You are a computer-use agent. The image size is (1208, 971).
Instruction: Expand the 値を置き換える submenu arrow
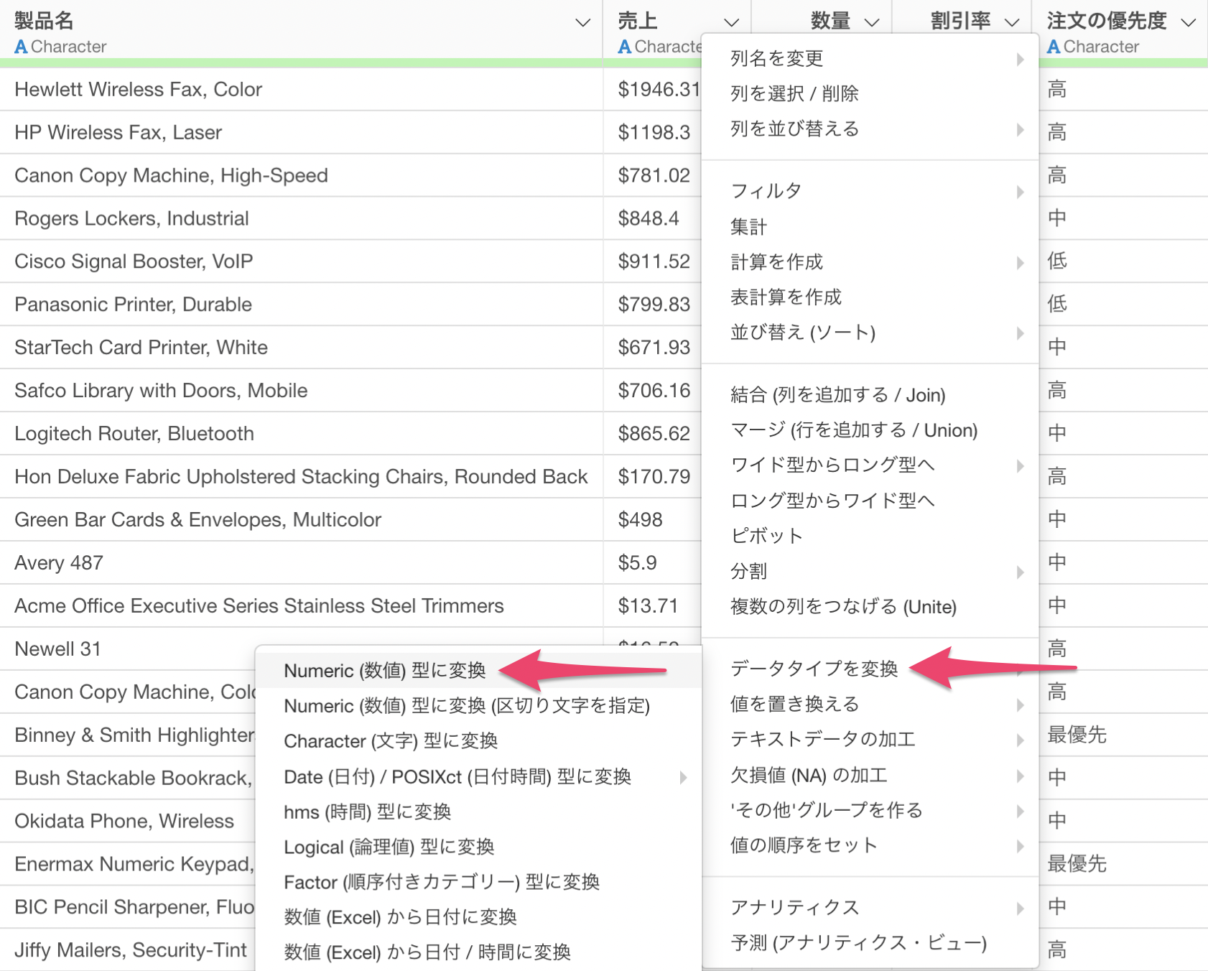[x=1020, y=705]
